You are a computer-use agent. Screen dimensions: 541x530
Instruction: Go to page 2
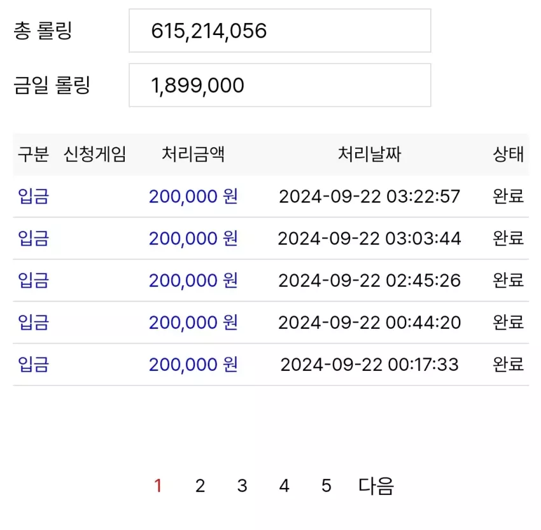click(200, 486)
